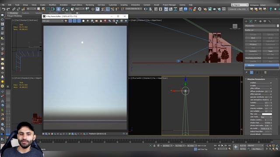This screenshot has height=157, width=280.
Task: Click the Mirror tool icon
Action: (146, 9)
